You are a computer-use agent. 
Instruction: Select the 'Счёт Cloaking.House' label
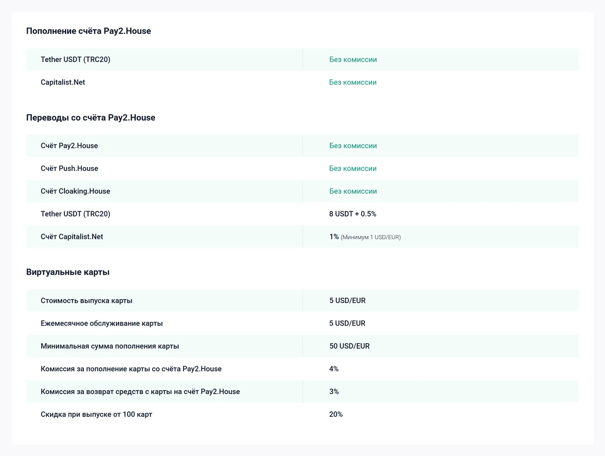tap(76, 191)
